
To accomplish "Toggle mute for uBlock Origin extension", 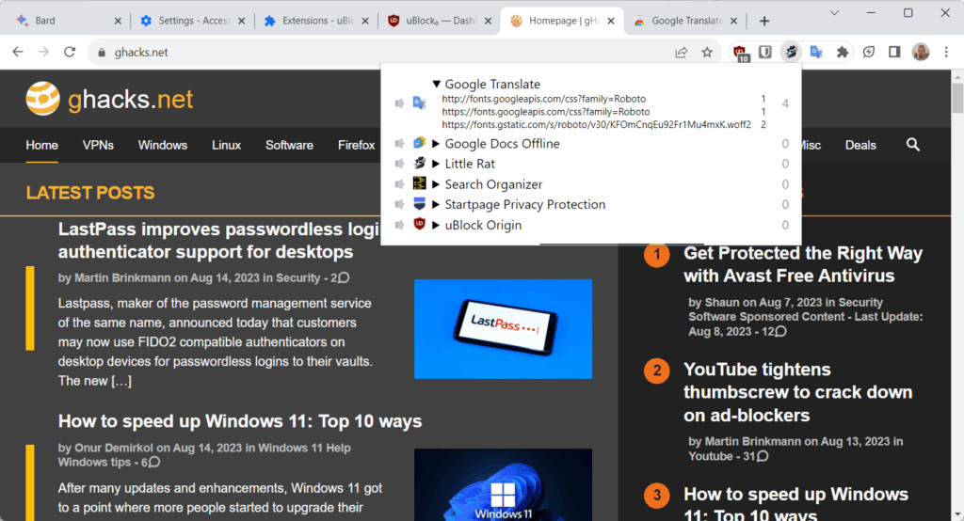I will pyautogui.click(x=399, y=225).
